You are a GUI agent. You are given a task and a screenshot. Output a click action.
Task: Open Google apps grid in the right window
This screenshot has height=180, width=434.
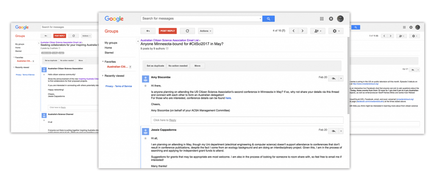point(404,28)
